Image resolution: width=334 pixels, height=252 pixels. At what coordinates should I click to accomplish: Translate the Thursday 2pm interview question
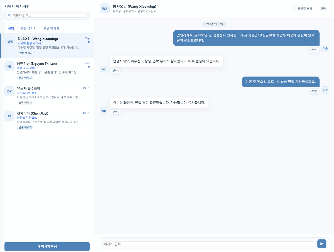pos(314,91)
